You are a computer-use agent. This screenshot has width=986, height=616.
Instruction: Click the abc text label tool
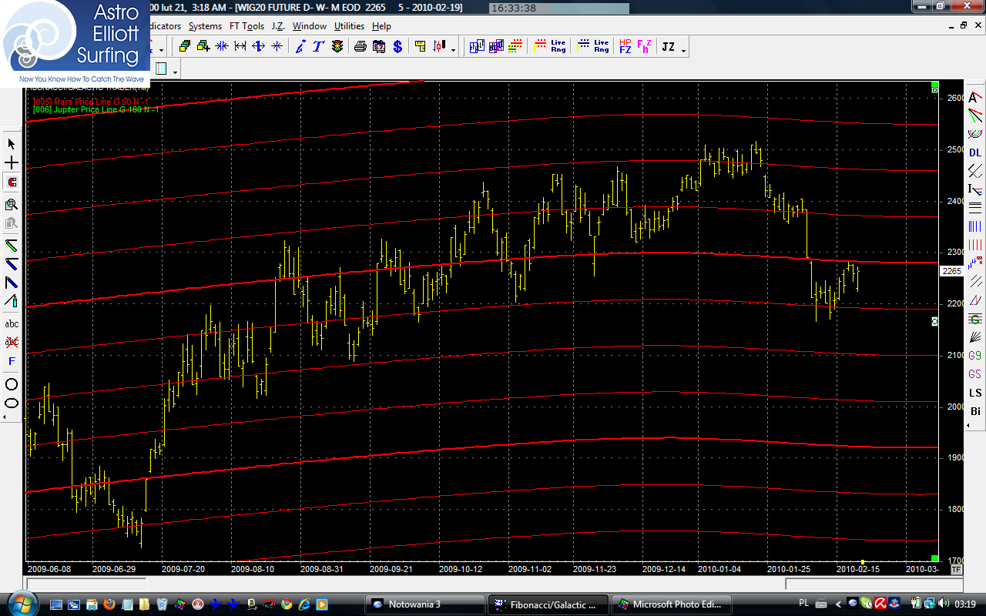12,323
